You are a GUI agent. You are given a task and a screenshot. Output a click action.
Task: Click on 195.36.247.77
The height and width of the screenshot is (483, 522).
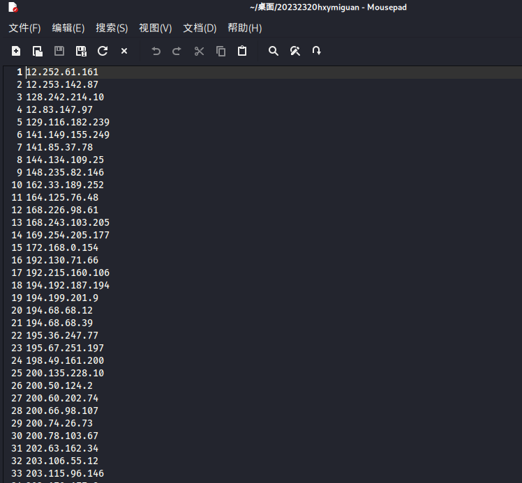click(x=62, y=336)
